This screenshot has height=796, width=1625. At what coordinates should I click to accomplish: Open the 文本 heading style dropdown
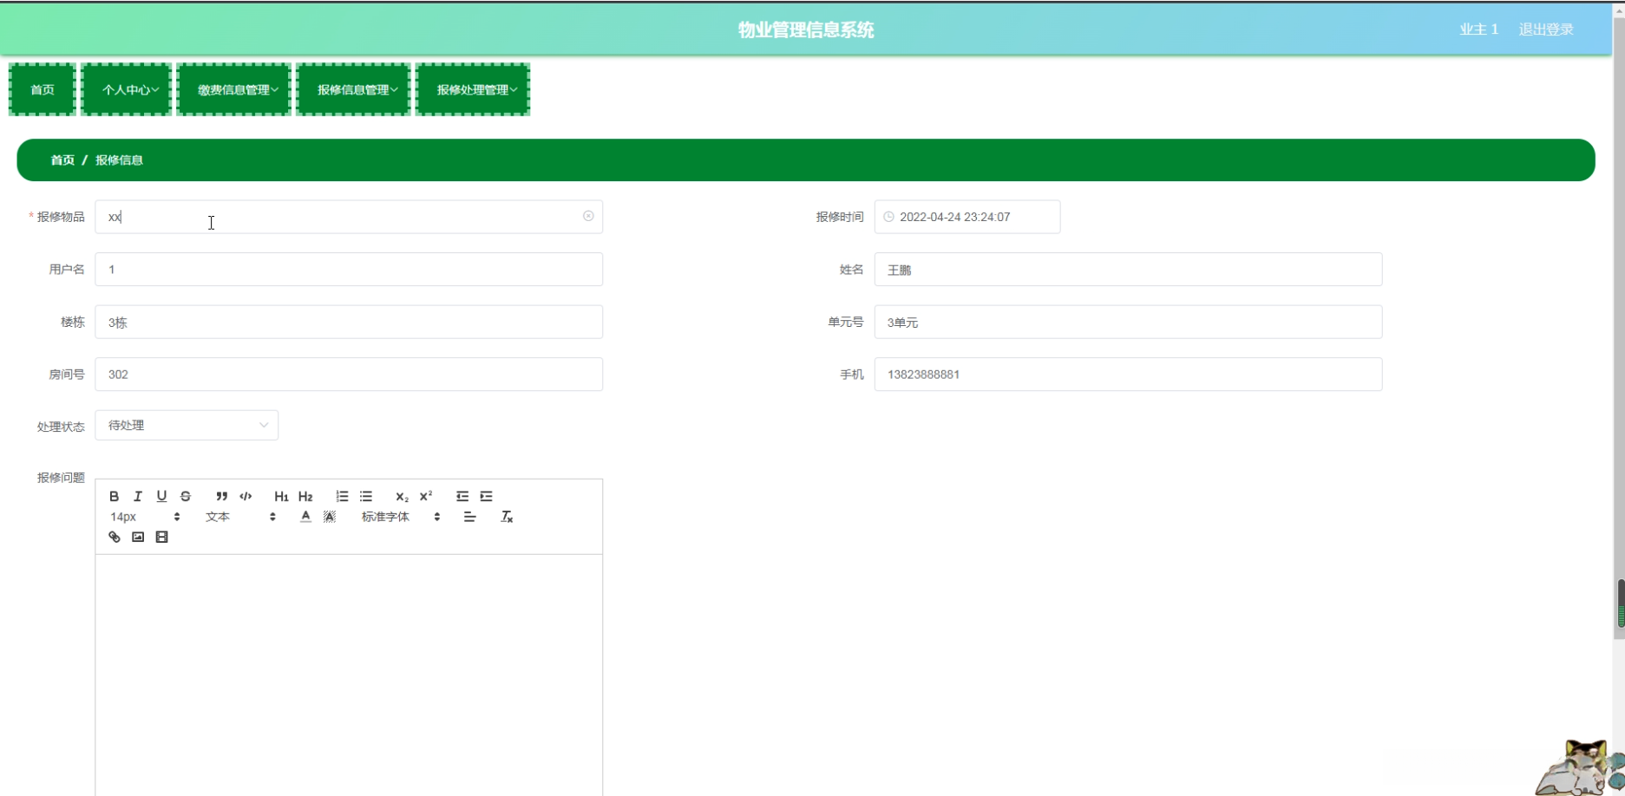[240, 517]
